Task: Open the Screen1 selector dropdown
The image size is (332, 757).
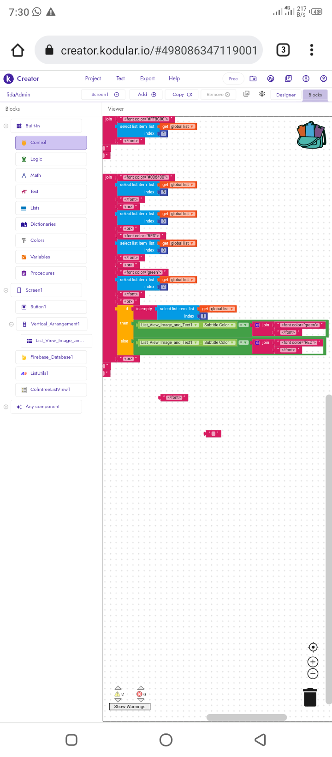Action: pos(105,95)
